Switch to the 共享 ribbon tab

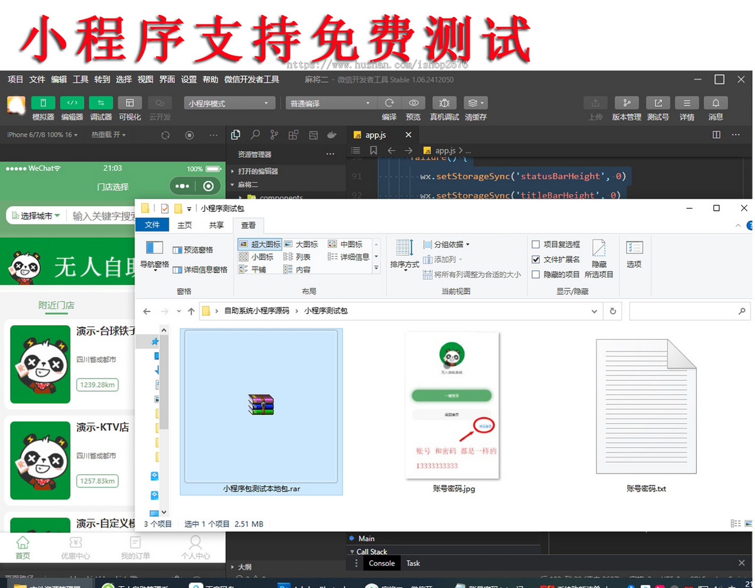(216, 225)
